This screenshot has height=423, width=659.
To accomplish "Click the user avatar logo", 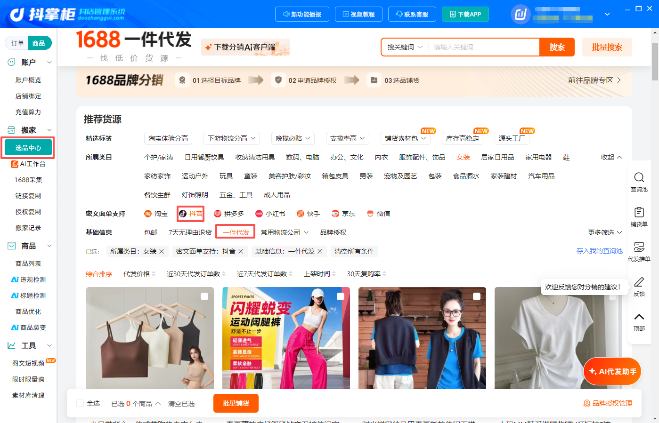I will click(521, 14).
